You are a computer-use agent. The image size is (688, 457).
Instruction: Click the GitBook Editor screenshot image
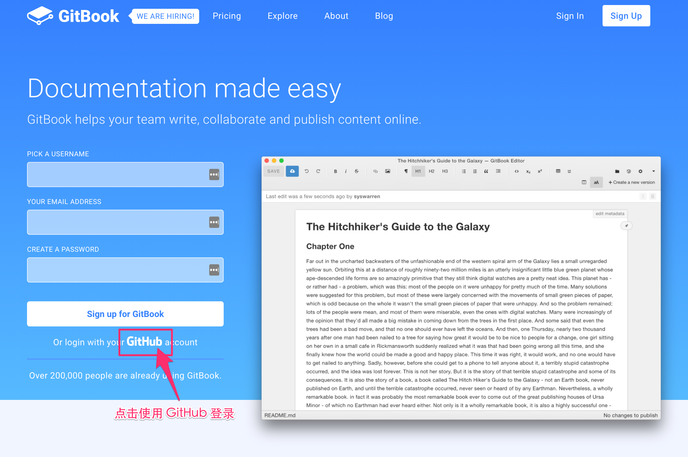point(461,288)
